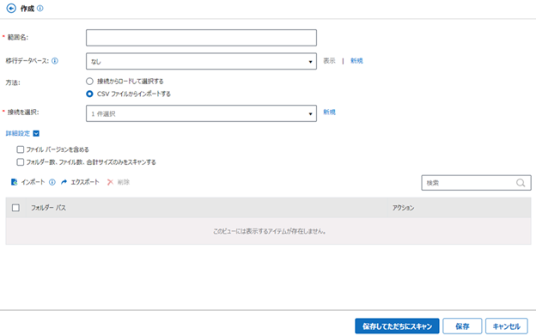Click the 保存してただちにスキャン button
This screenshot has width=536, height=335.
397,326
